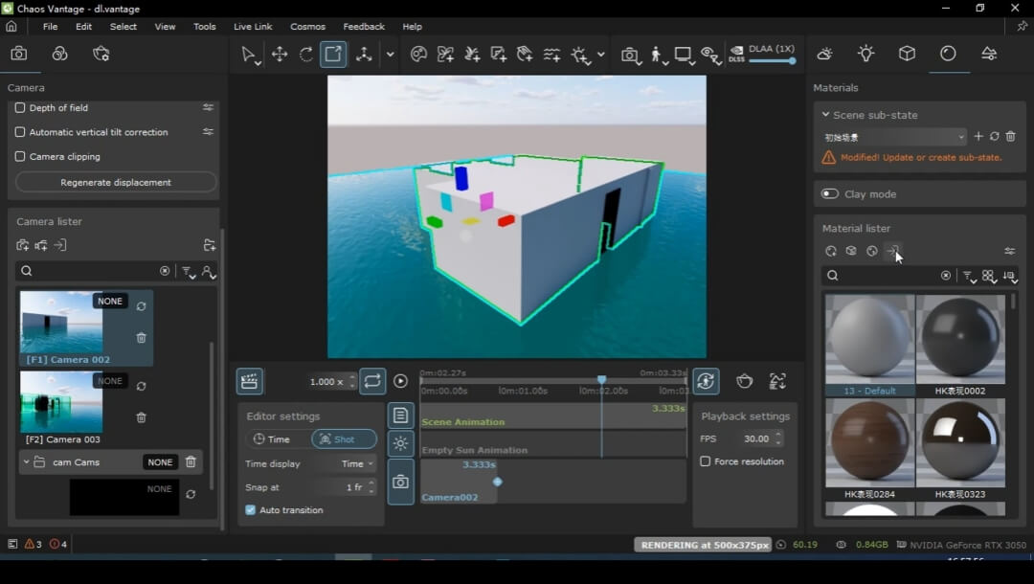Switch editor settings to Shot mode
The height and width of the screenshot is (584, 1034).
pyautogui.click(x=345, y=439)
